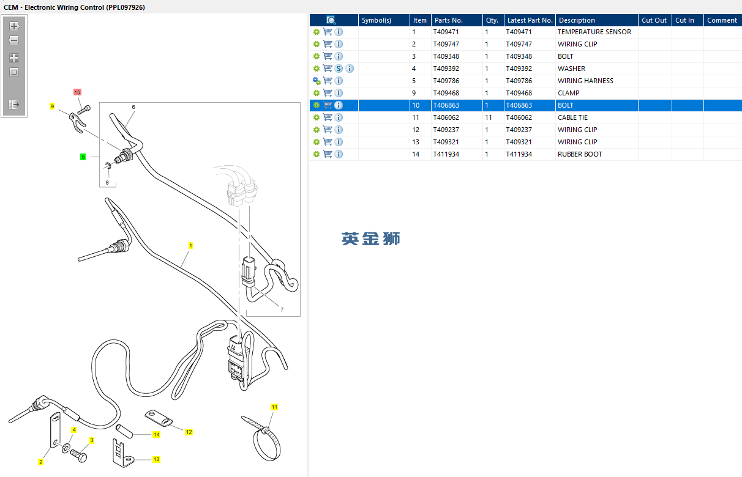
Task: Open info for RUBBER BOOT
Action: [x=339, y=154]
